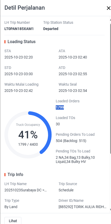Click the highlighted Loaded Orders value 1799

(60, 107)
